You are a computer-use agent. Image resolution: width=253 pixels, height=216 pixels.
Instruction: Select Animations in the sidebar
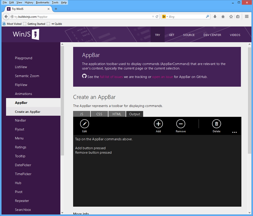click(23, 94)
